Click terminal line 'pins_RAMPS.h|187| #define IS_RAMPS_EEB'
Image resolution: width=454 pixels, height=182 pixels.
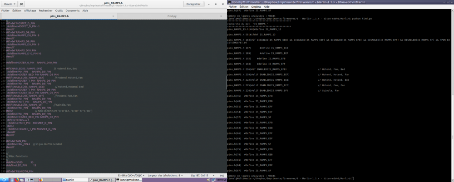258,48
